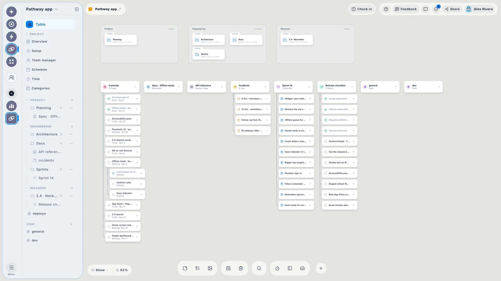Click the black plus icon in the left rail
Viewport: 501px width, 281px height.
point(11,93)
